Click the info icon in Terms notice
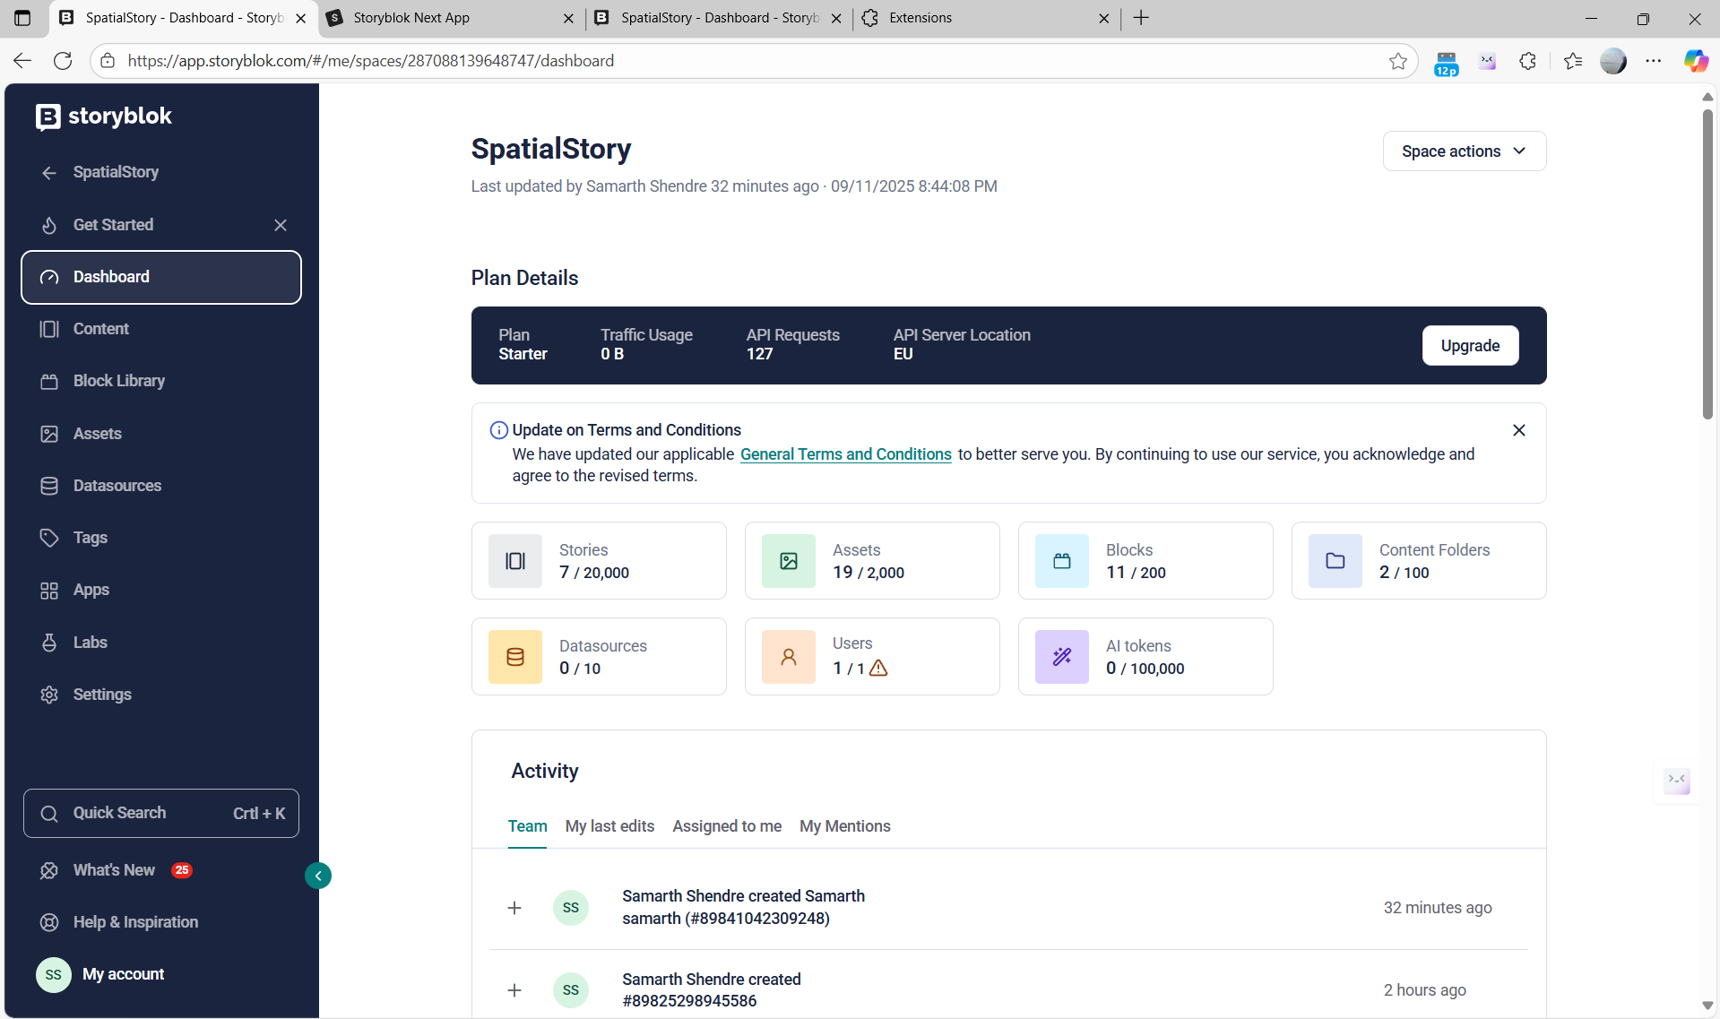 tap(499, 430)
